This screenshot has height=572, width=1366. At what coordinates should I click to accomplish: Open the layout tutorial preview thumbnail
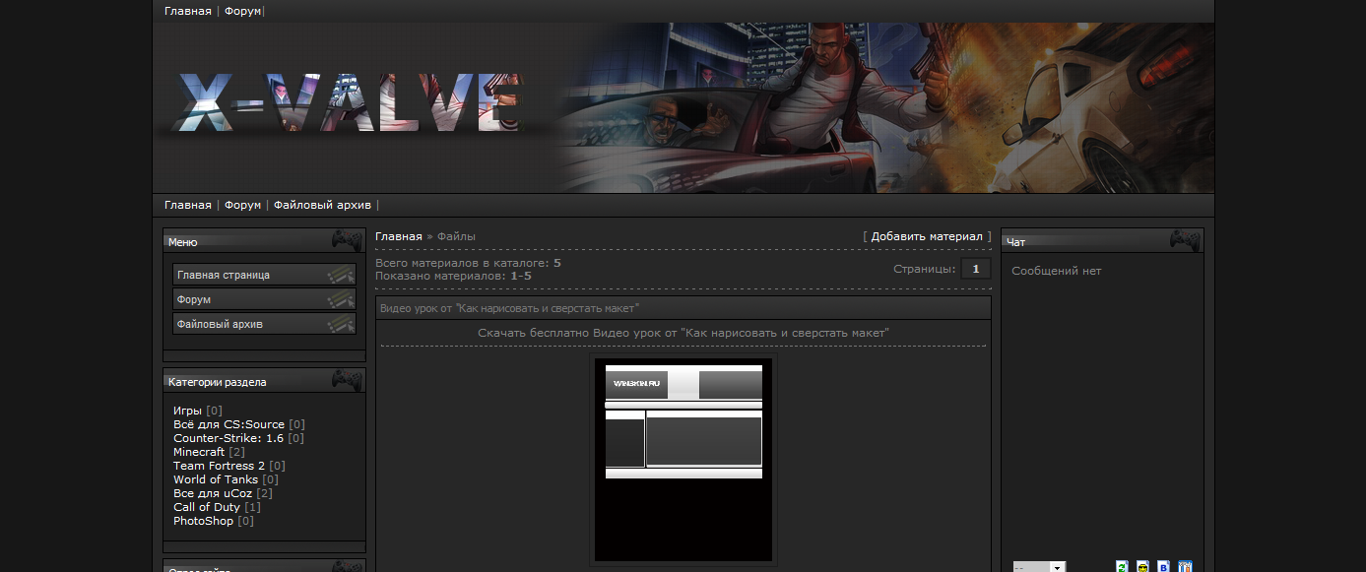pyautogui.click(x=683, y=461)
